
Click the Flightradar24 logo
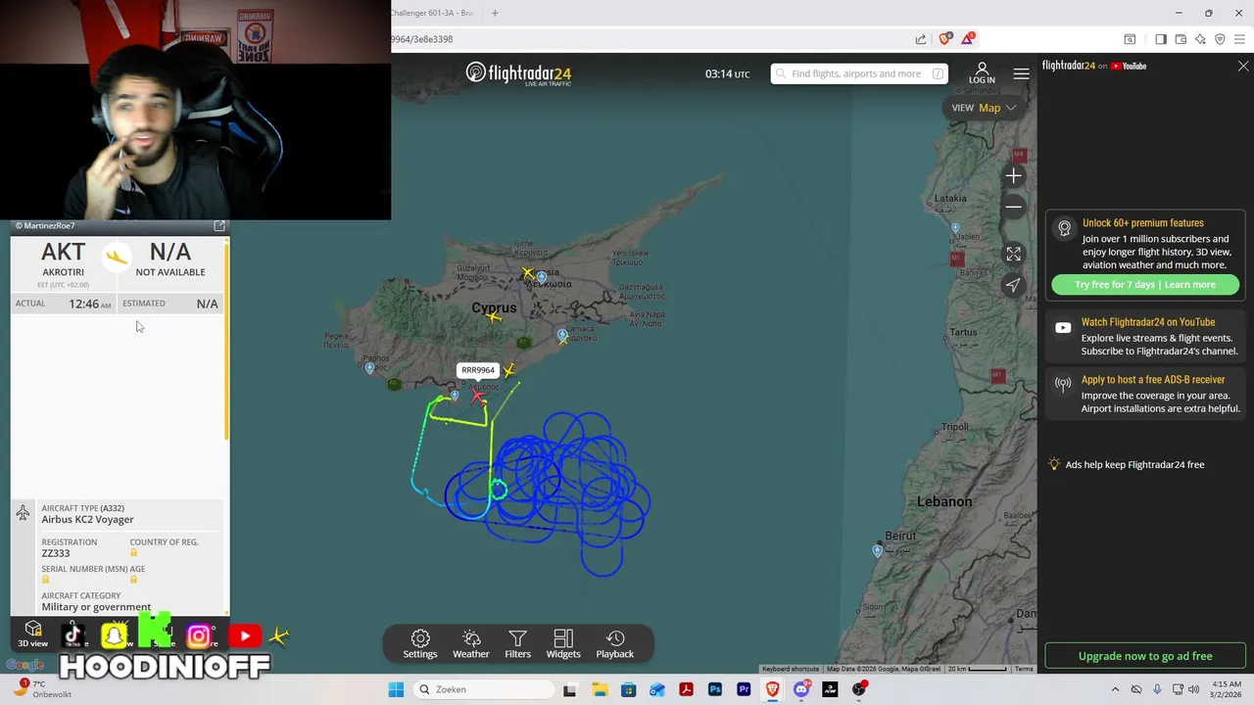point(518,73)
